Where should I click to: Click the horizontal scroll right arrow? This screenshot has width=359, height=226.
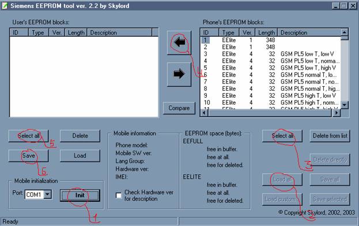coord(336,113)
